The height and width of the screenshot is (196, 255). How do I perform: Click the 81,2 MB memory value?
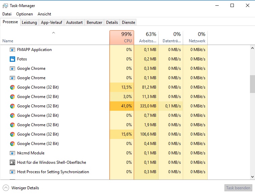(x=149, y=87)
